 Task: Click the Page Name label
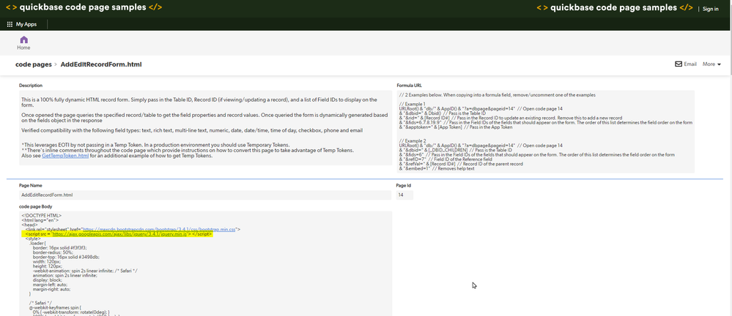[30, 185]
